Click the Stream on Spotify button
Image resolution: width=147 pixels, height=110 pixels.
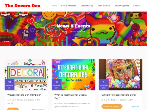(112, 106)
